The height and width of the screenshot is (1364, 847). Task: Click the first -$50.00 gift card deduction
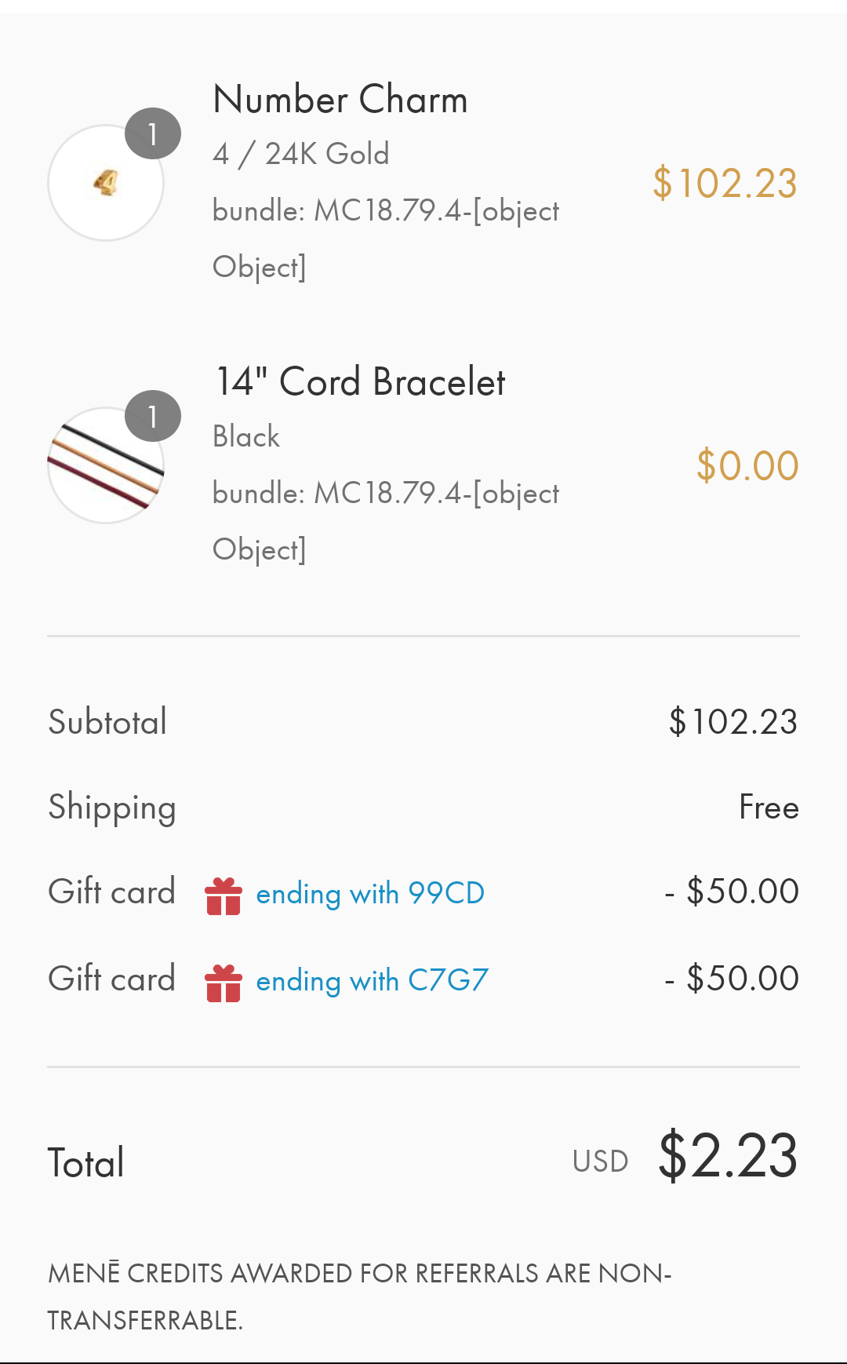point(732,892)
